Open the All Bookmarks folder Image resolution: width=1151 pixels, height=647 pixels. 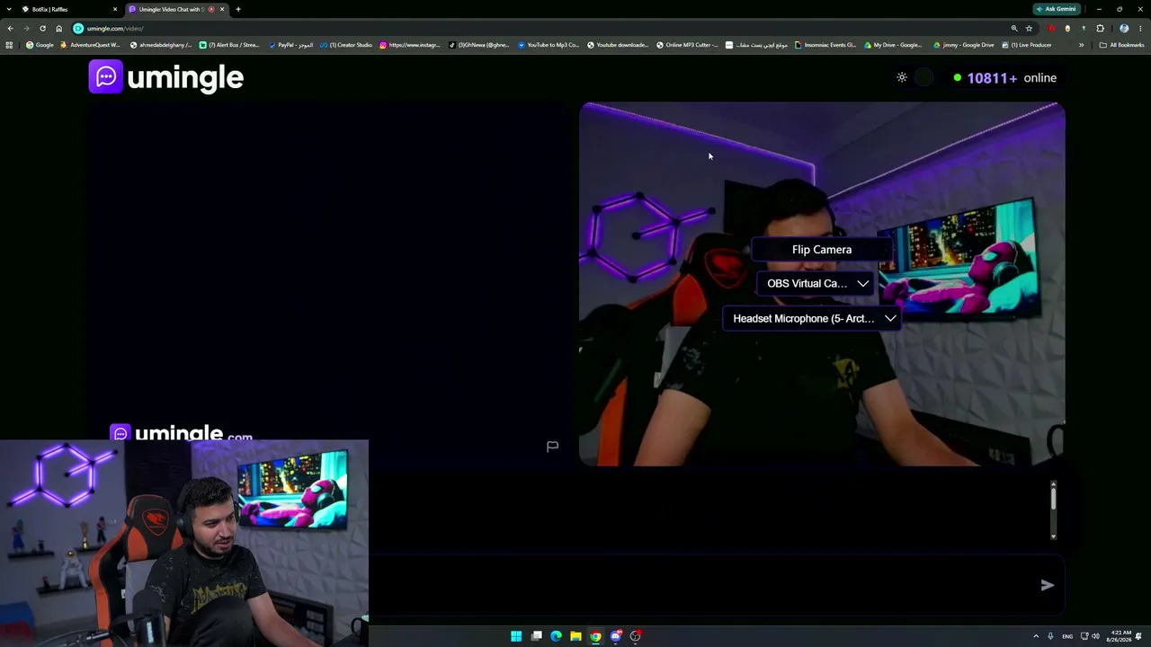click(1121, 45)
